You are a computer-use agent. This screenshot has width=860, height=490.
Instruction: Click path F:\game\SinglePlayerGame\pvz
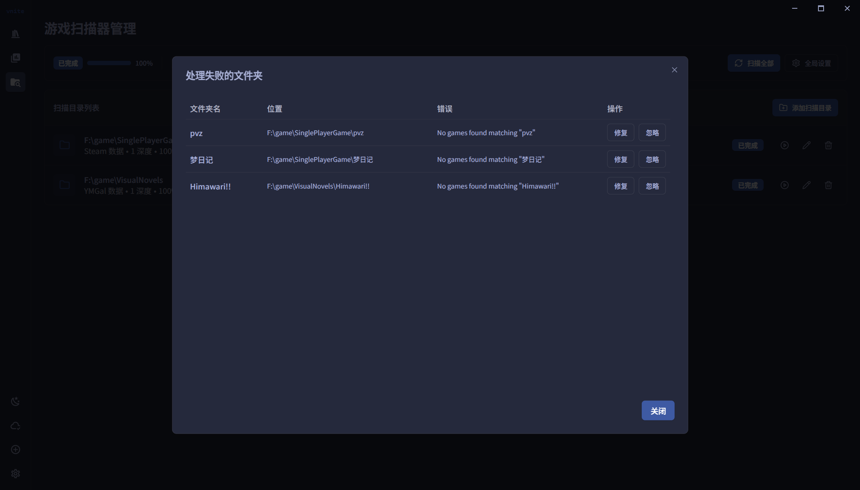(315, 133)
